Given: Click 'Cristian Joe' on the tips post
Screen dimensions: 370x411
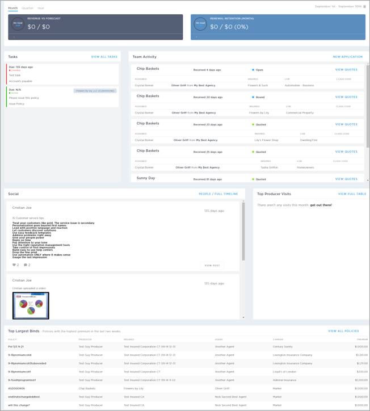Looking at the screenshot, I should pyautogui.click(x=22, y=208).
